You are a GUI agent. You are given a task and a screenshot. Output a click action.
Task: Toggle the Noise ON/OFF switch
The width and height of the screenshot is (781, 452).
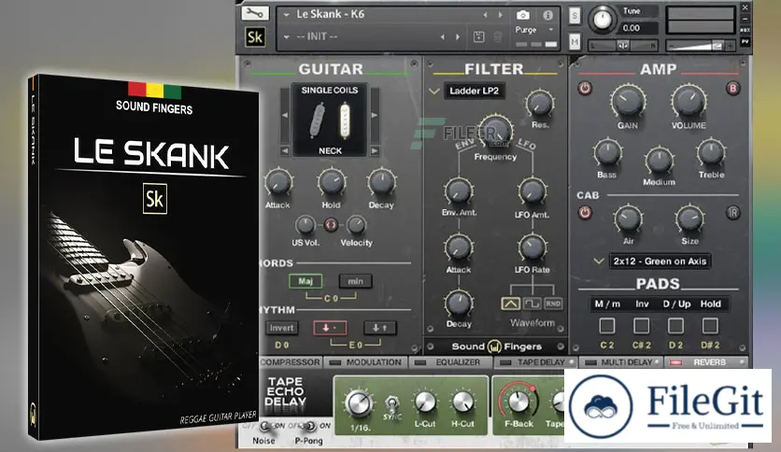[x=265, y=426]
